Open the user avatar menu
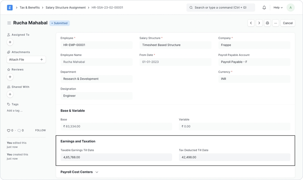The width and height of the screenshot is (303, 180). [x=291, y=7]
